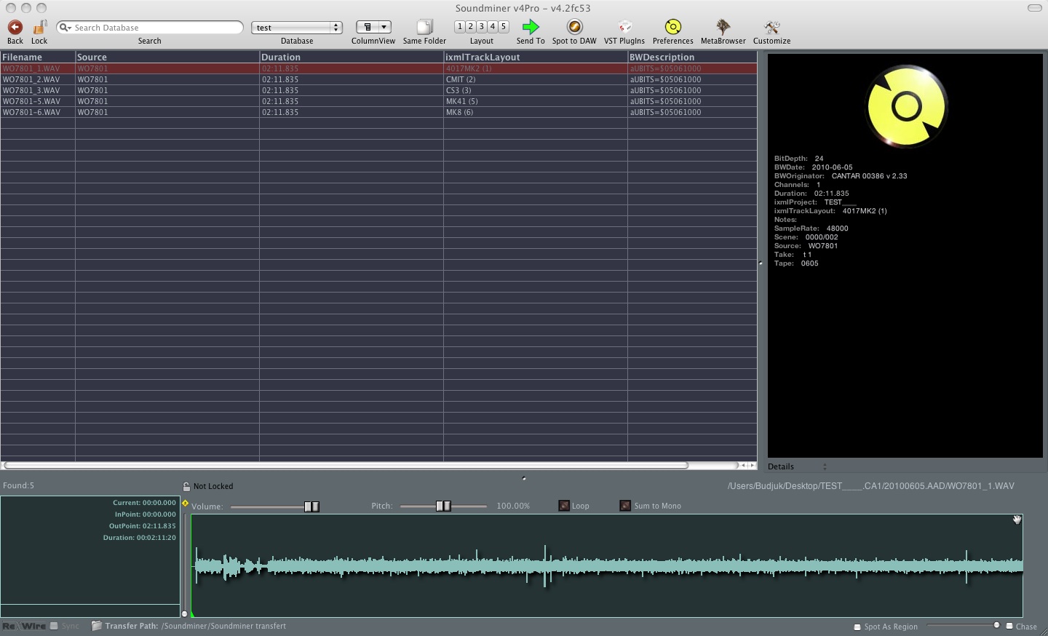
Task: Switch to layout 3
Action: pos(482,26)
